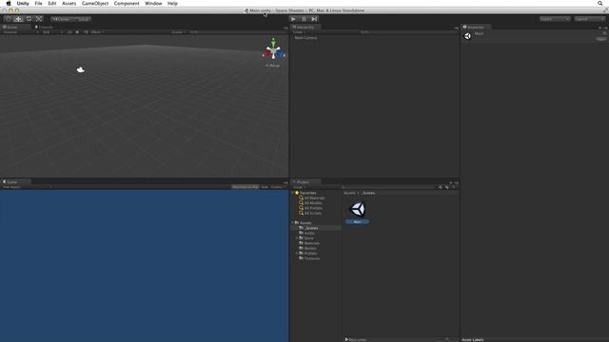Switch to the Console tab
The image size is (609, 342).
click(45, 28)
